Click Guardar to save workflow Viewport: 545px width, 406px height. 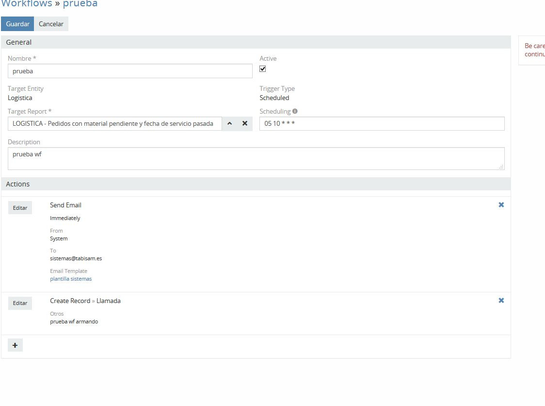[17, 24]
